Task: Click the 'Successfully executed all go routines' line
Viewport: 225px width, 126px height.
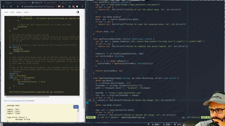Action: [x=37, y=92]
